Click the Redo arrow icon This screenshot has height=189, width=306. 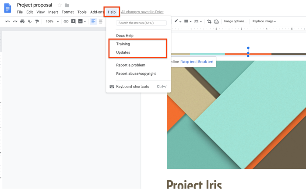pos(15,21)
